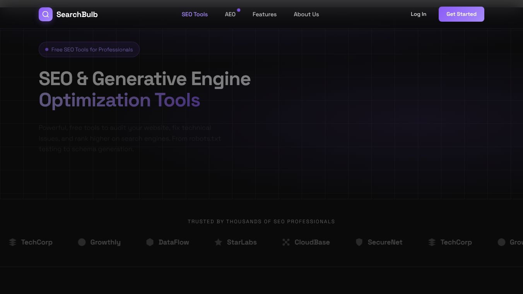Click the SecureNet company name
Image resolution: width=523 pixels, height=294 pixels.
(x=385, y=242)
